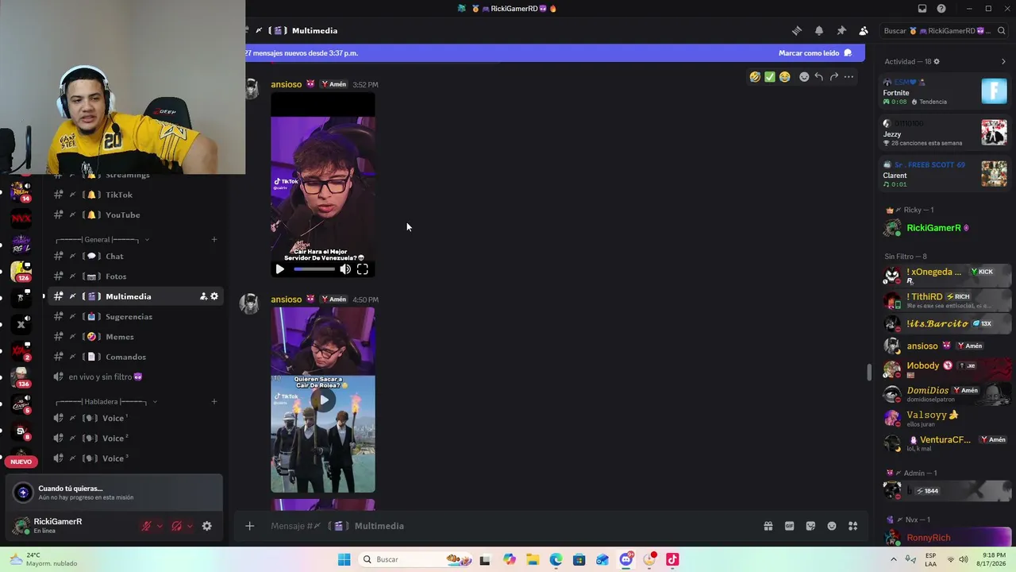Open the gift Nitro icon
The width and height of the screenshot is (1016, 572).
[x=768, y=526]
